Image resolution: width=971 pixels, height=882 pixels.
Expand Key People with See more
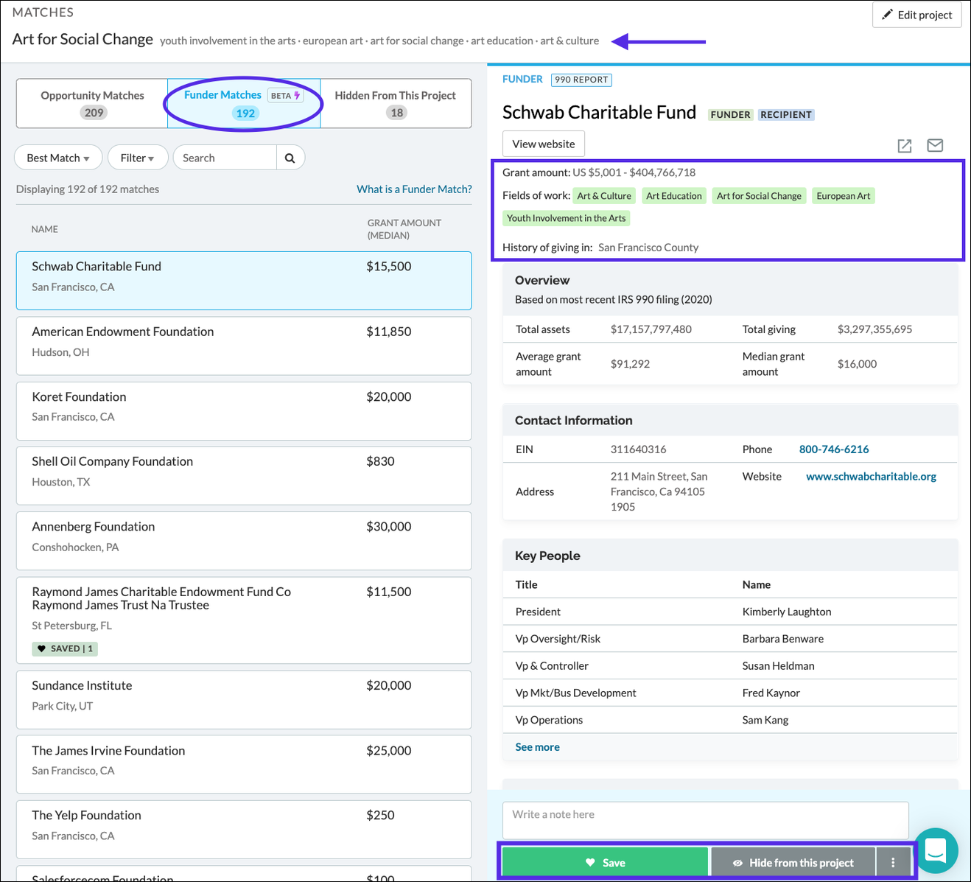point(537,747)
